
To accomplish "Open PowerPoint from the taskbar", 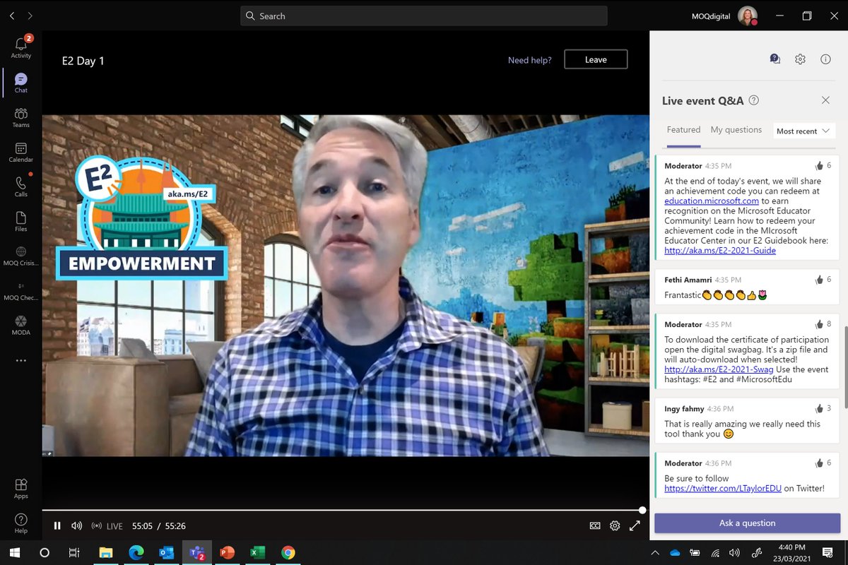I will click(x=228, y=552).
